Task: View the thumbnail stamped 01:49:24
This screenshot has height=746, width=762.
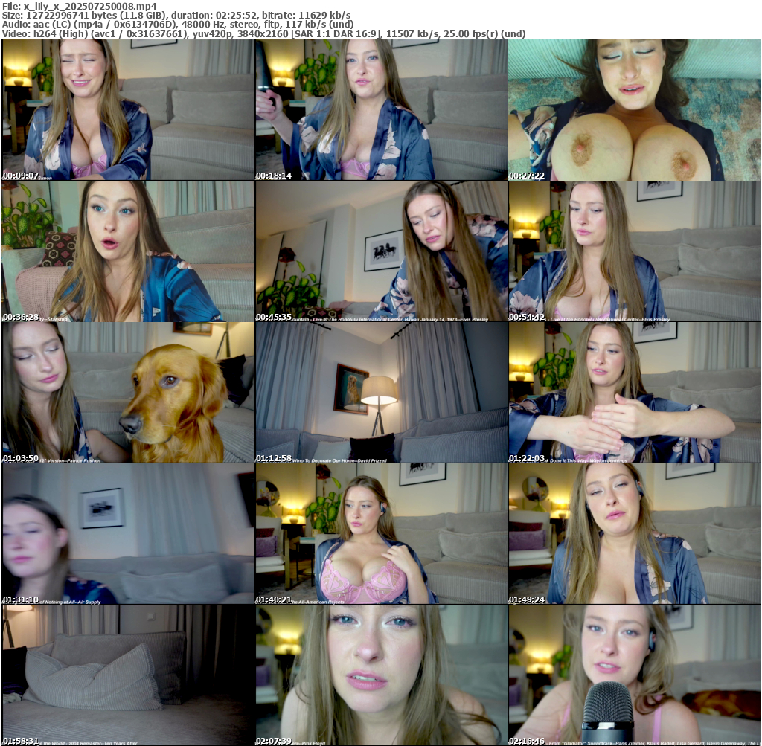Action: tap(634, 534)
